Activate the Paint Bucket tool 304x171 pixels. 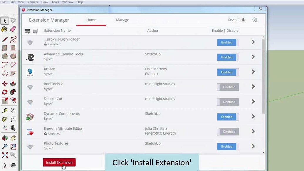(x=5, y=29)
